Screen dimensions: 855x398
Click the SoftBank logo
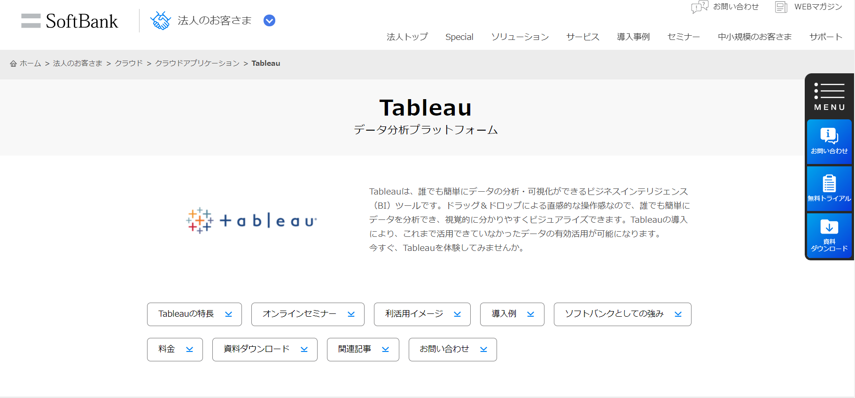tap(70, 21)
